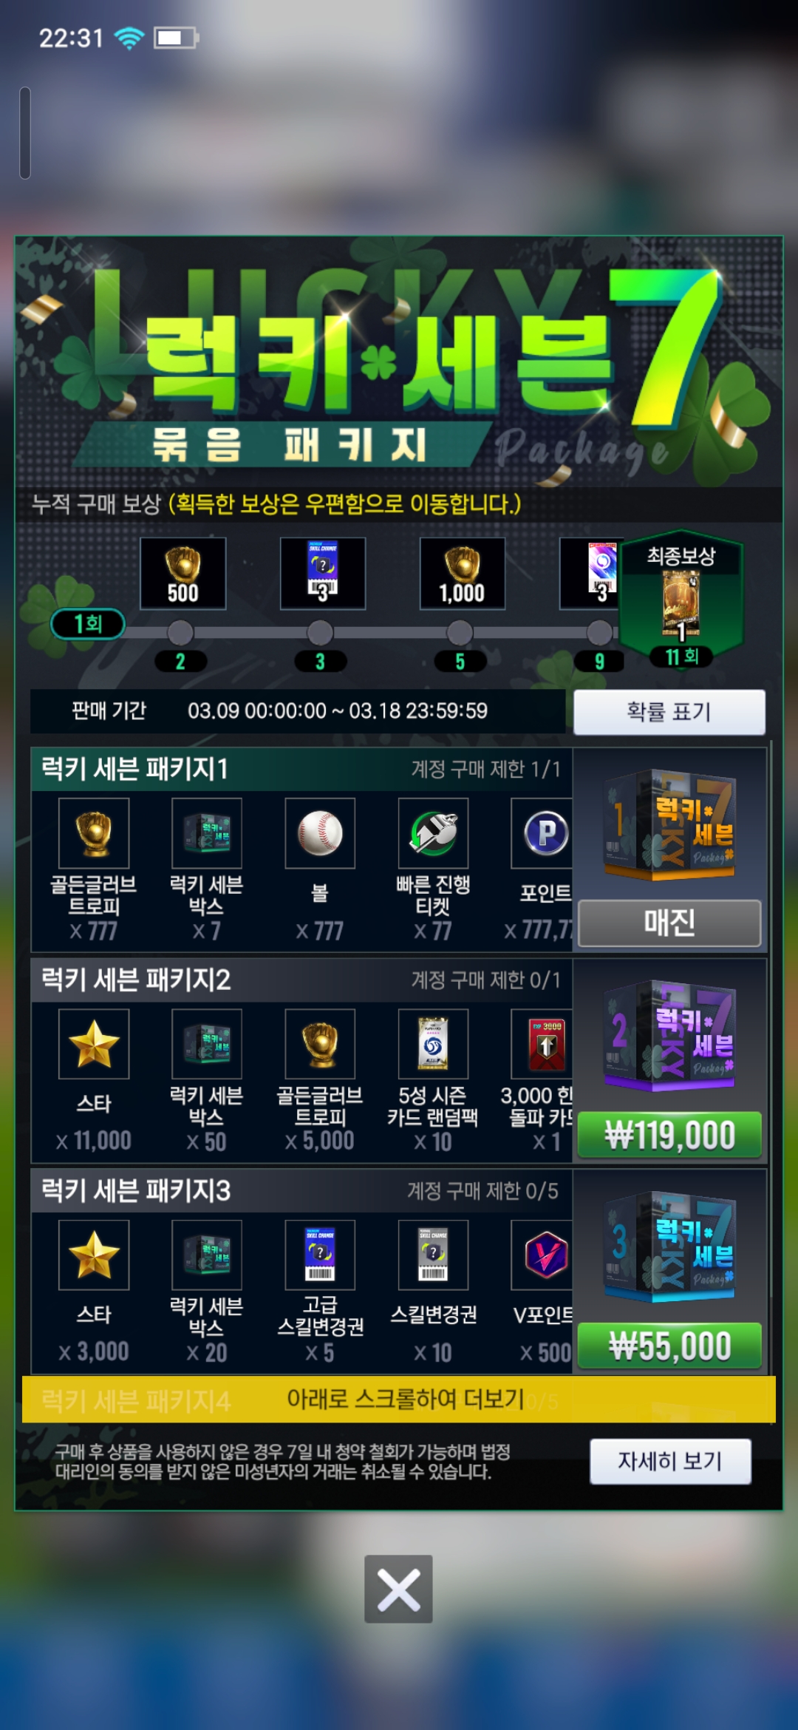798x1730 pixels.
Task: Tap the 5-star season card random pack icon
Action: click(433, 1044)
